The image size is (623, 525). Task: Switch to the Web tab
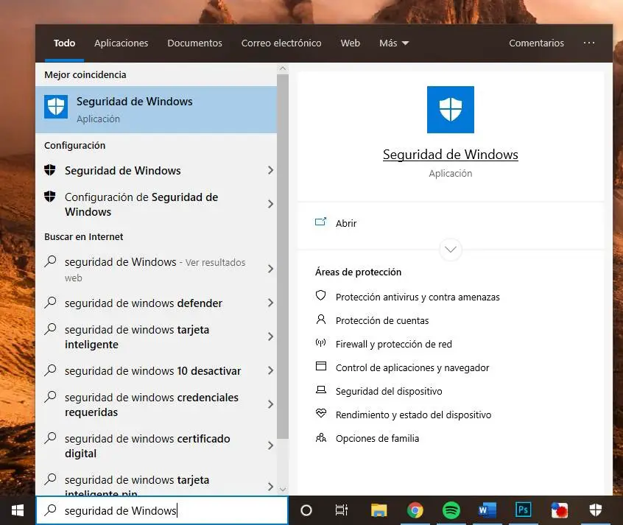point(350,43)
